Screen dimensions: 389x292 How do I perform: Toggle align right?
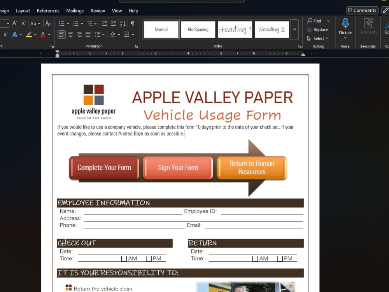pyautogui.click(x=79, y=34)
